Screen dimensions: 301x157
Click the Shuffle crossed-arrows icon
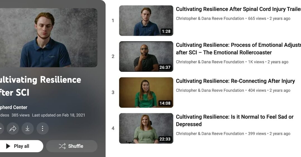point(62,146)
